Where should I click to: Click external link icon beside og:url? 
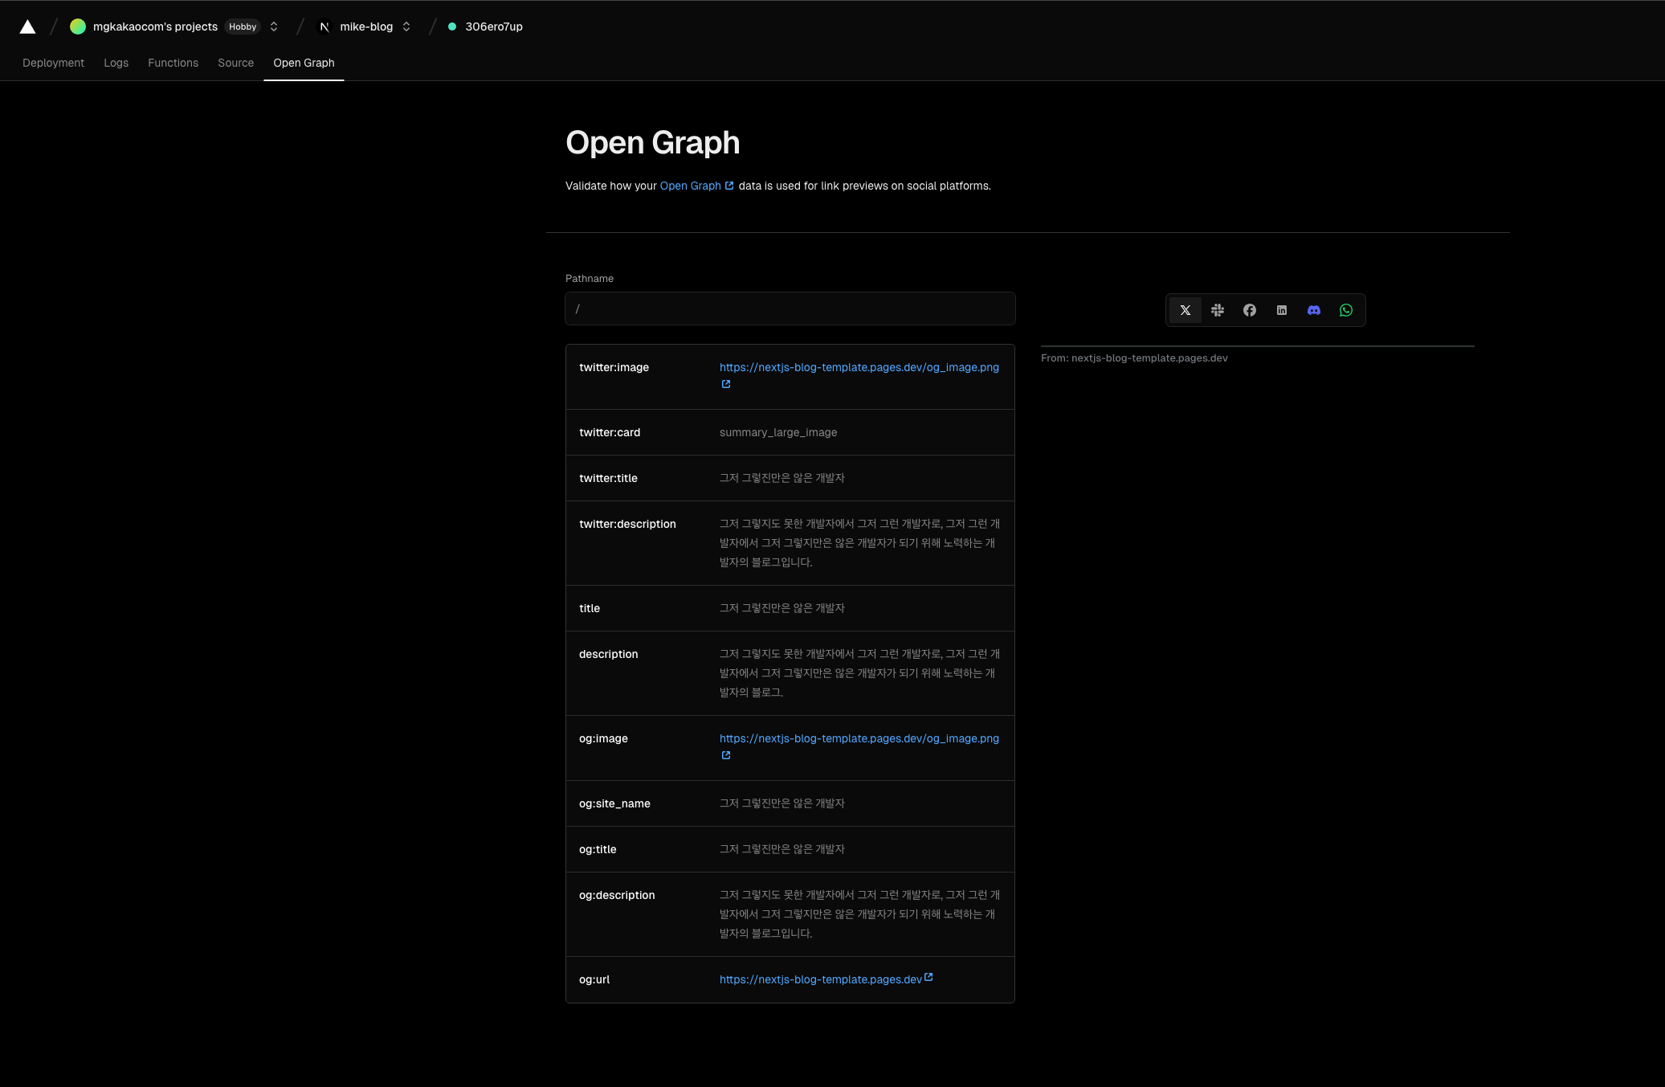click(928, 977)
